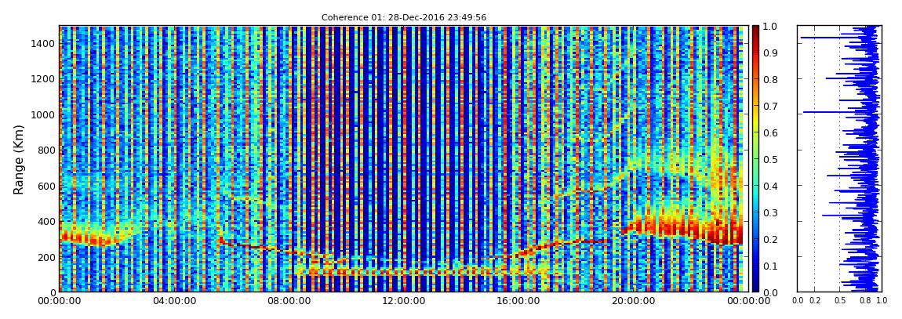Click the 0.8 label under the profile plot
The height and width of the screenshot is (319, 902).
(x=864, y=301)
